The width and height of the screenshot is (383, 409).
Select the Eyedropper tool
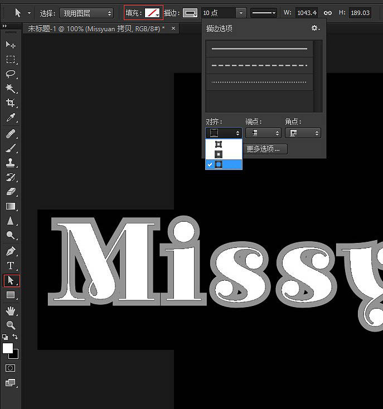11,118
